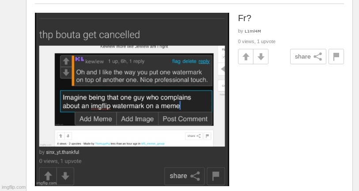The height and width of the screenshot is (191, 359).
Task: Upvote the "Fr?" post
Action: [x=246, y=57]
